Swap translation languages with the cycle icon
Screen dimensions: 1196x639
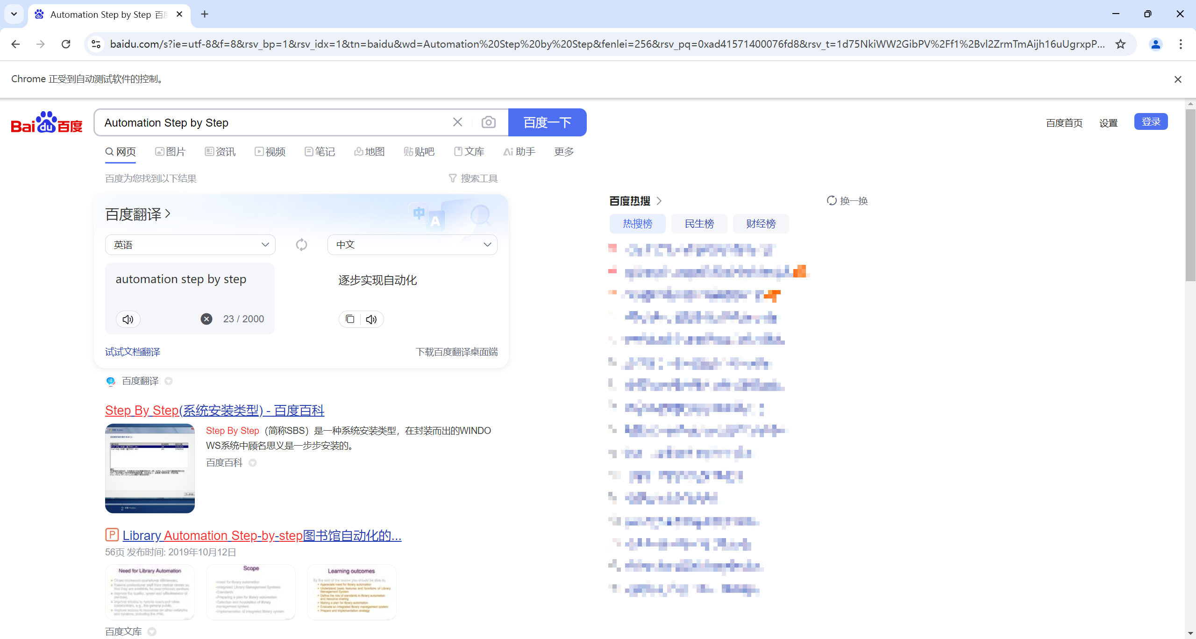301,245
